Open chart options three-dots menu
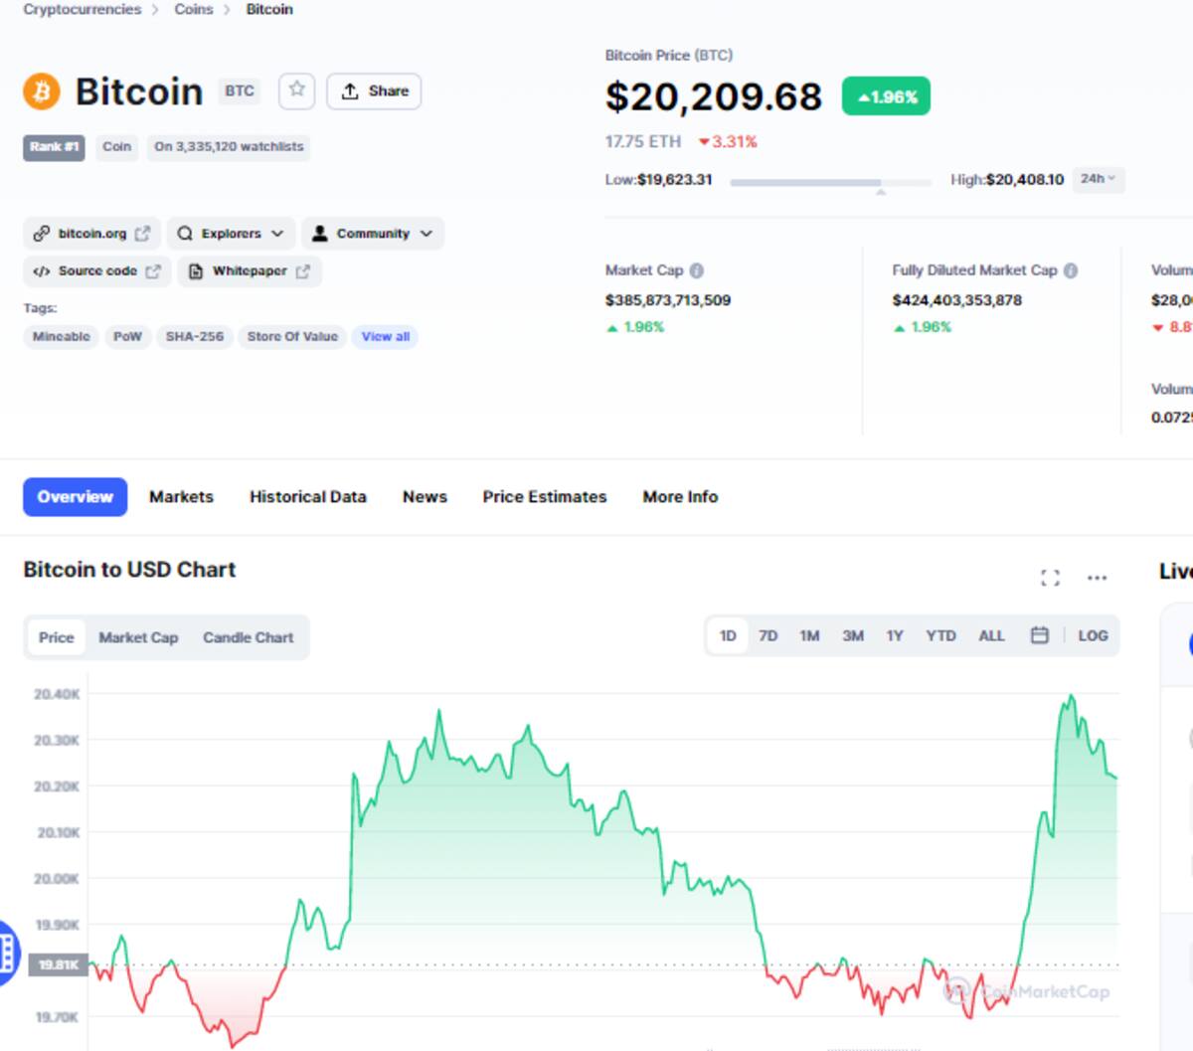This screenshot has height=1051, width=1193. (x=1097, y=578)
